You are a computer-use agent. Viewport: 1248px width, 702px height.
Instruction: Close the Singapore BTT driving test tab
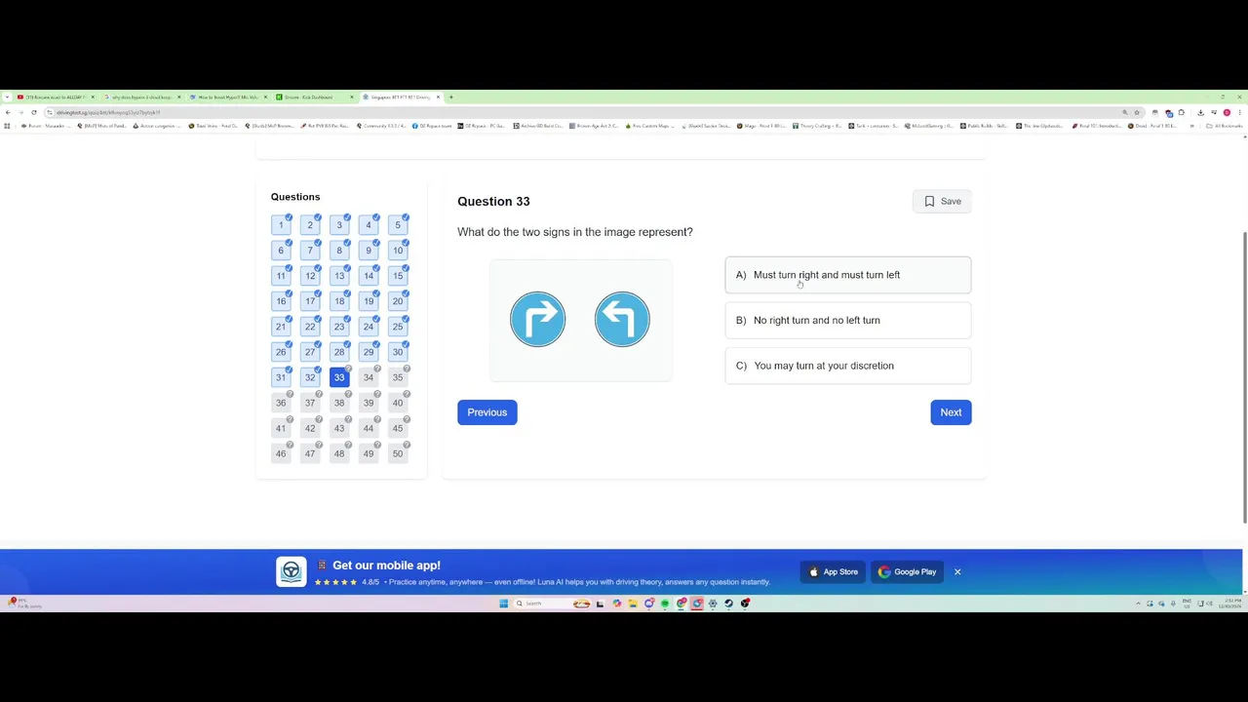click(x=438, y=97)
